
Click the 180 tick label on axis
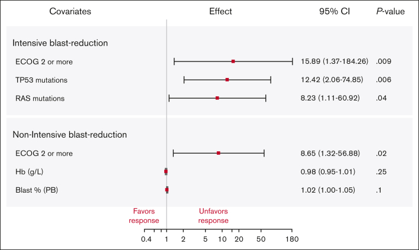coord(292,239)
